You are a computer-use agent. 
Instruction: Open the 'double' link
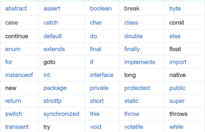[133, 36]
